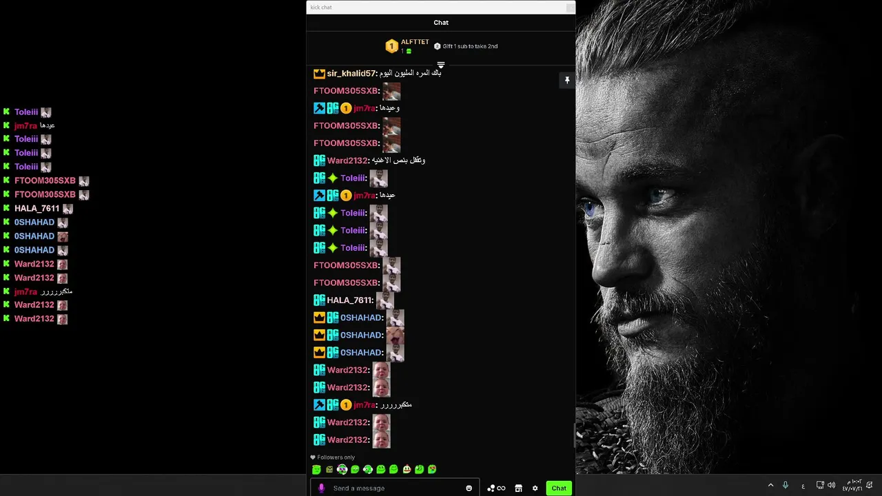Click Ward2132's message 'وتقفل بنص الاغنيه'
The width and height of the screenshot is (882, 496).
click(398, 161)
